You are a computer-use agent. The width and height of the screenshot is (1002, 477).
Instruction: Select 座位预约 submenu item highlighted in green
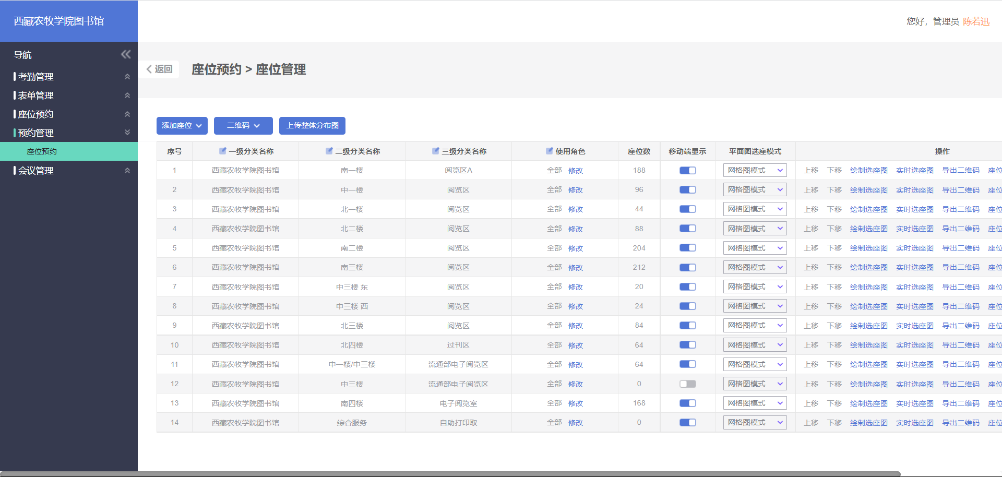pos(42,152)
